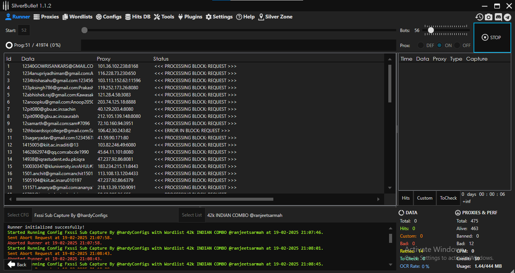Click the Back button
Image resolution: width=515 pixels, height=273 pixels.
17,264
